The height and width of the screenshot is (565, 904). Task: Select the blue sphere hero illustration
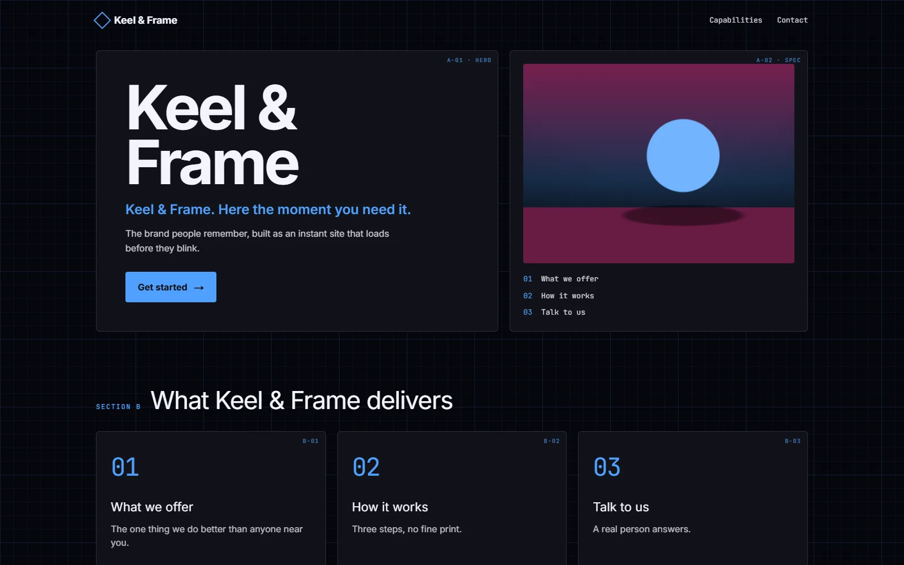683,155
